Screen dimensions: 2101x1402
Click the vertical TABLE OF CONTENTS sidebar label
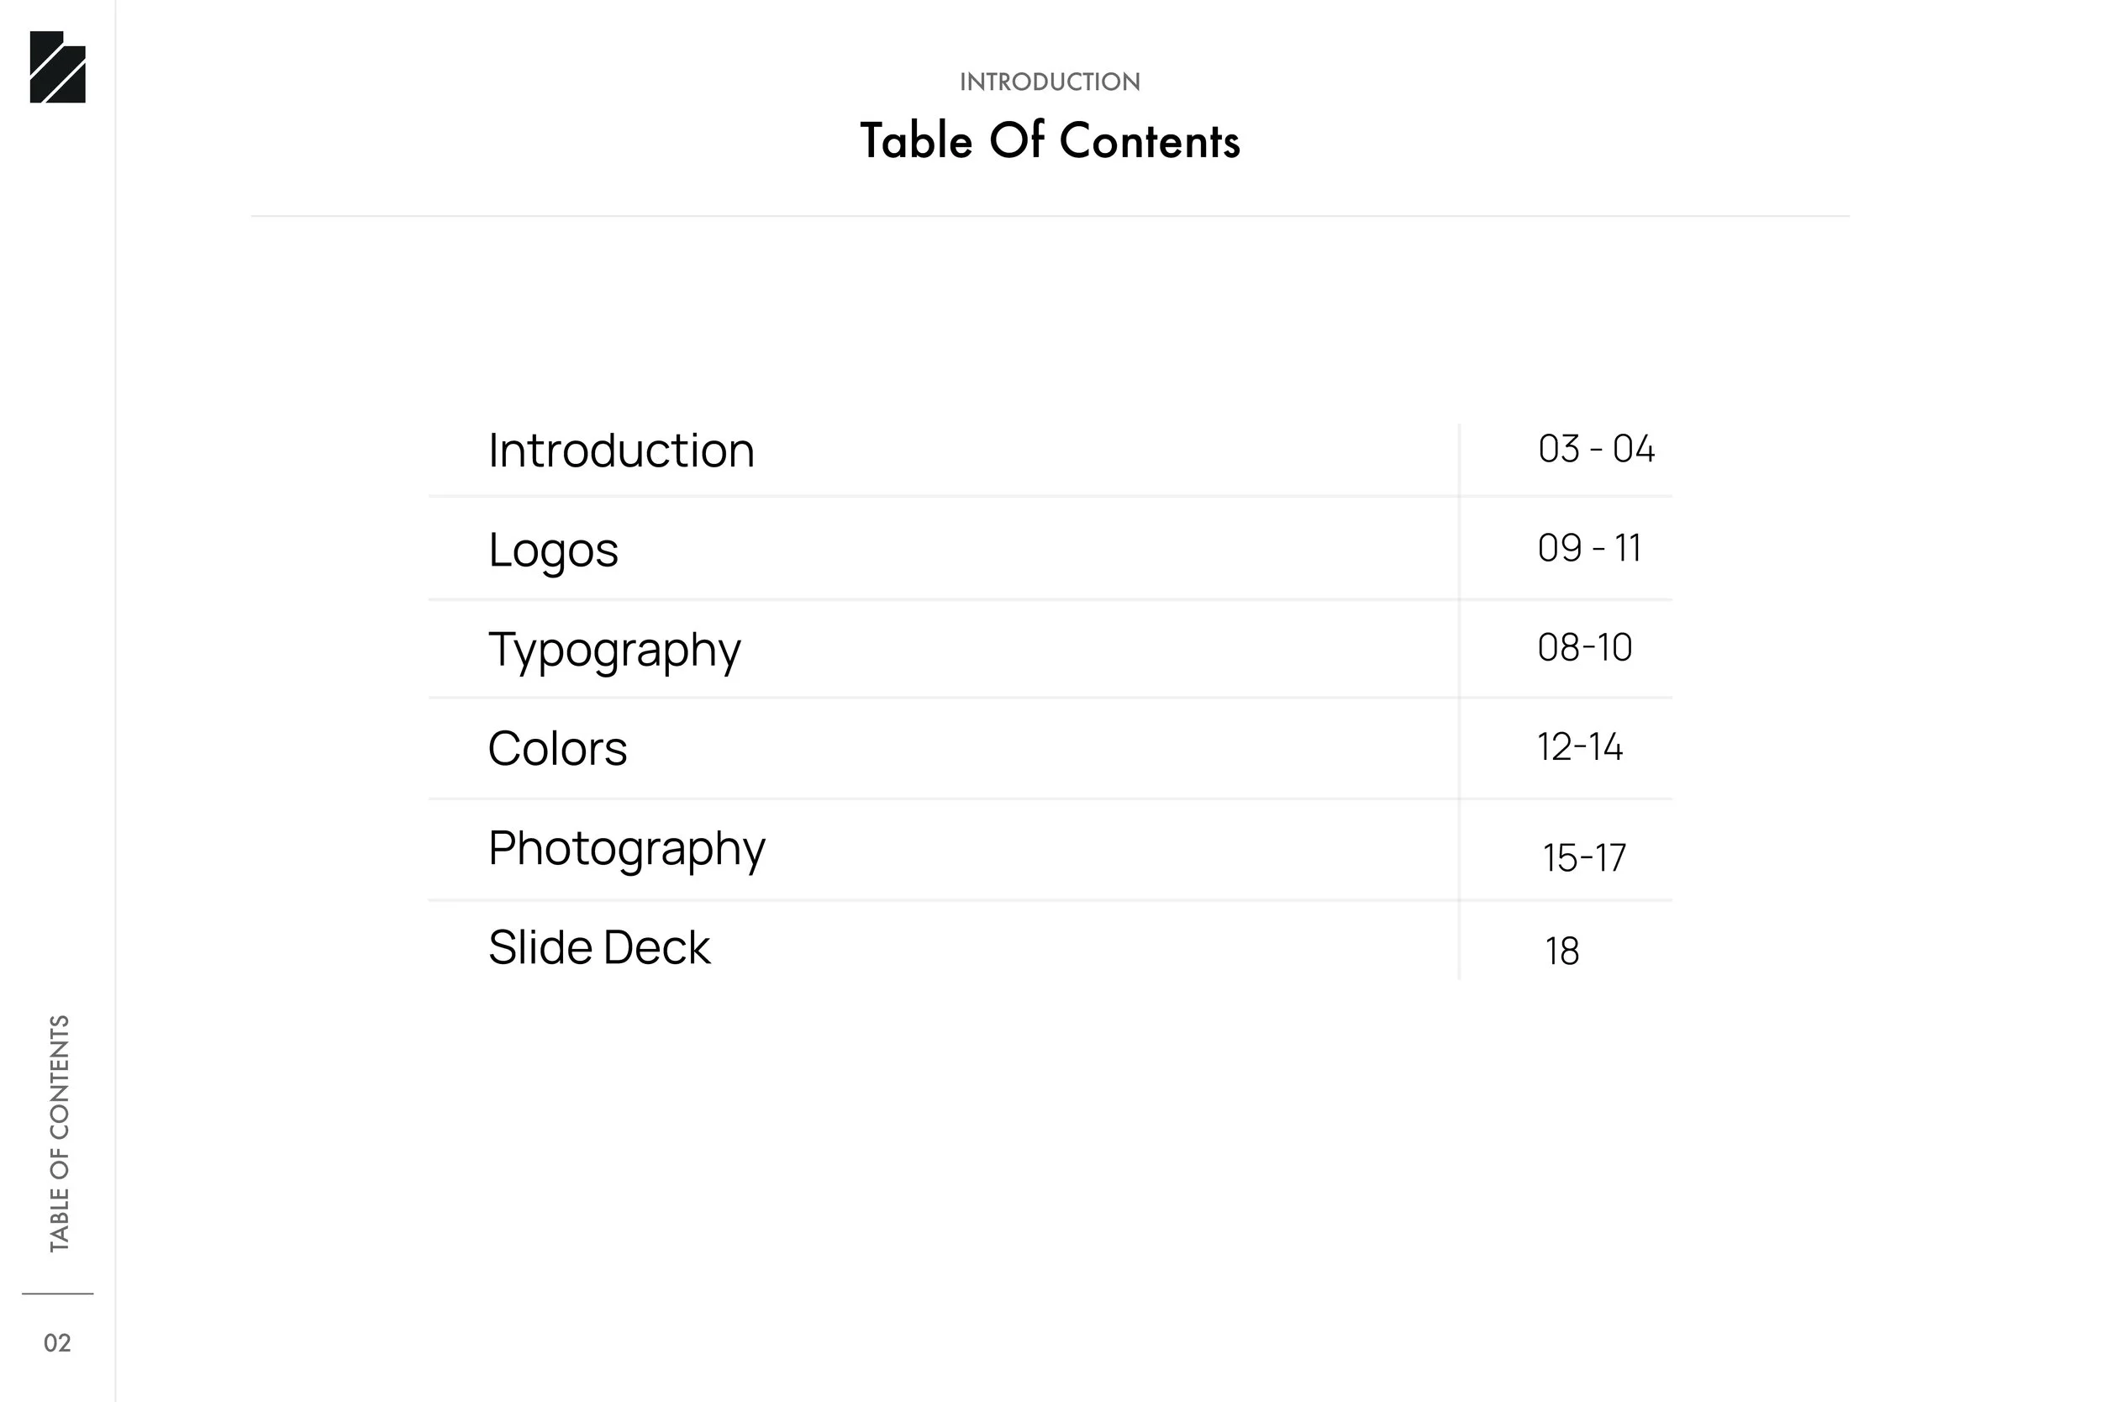(59, 1133)
